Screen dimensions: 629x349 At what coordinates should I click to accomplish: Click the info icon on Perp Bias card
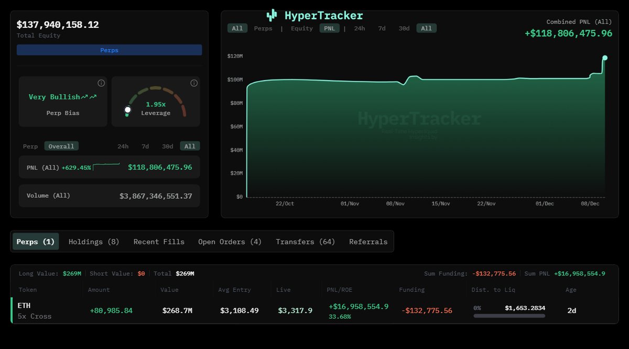(x=101, y=83)
